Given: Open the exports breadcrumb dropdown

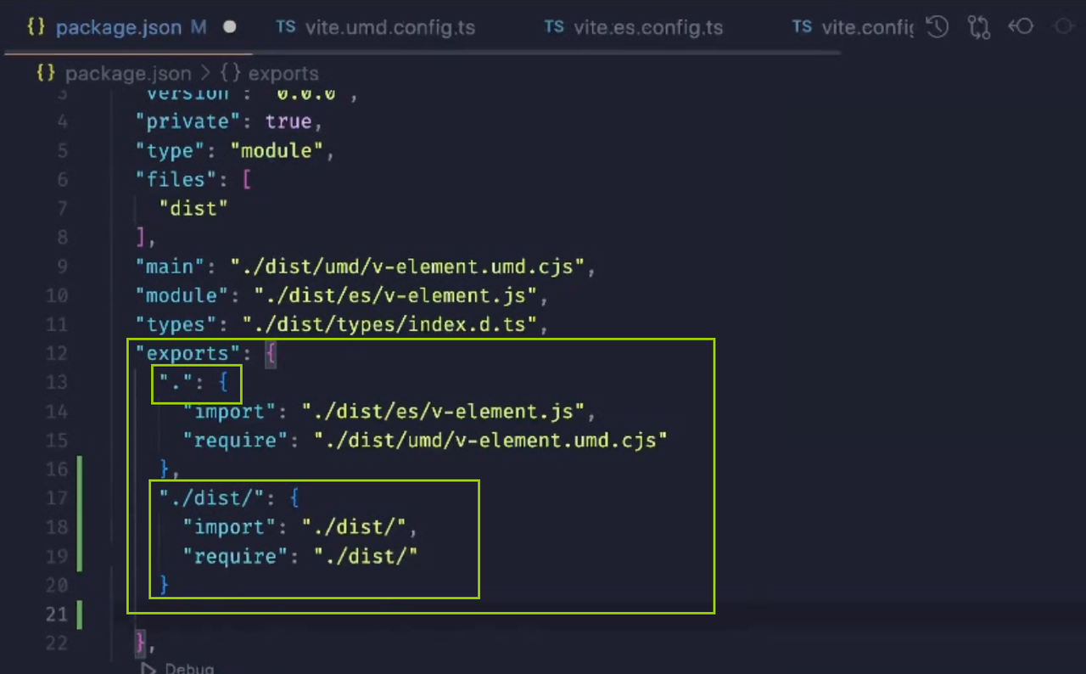Looking at the screenshot, I should point(283,73).
